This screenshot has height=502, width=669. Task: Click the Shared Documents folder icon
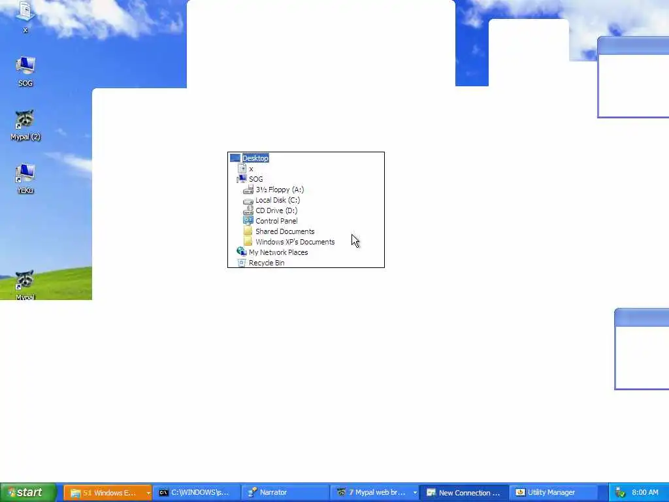pyautogui.click(x=248, y=231)
